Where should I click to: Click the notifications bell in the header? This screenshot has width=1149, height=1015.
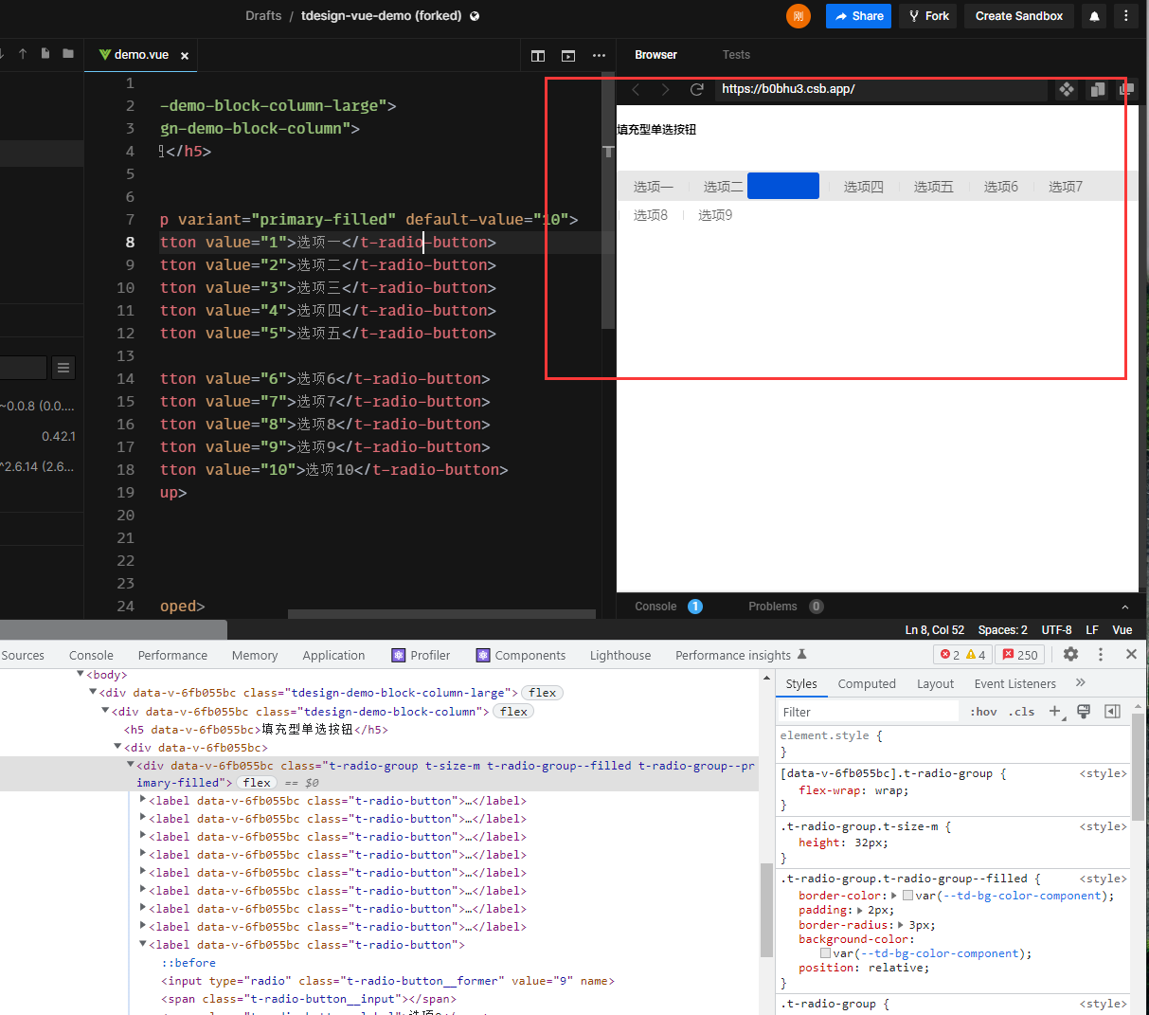[x=1093, y=16]
